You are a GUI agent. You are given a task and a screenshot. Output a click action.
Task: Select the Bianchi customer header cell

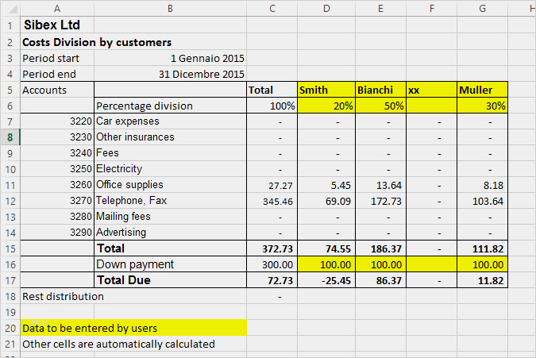tap(380, 90)
